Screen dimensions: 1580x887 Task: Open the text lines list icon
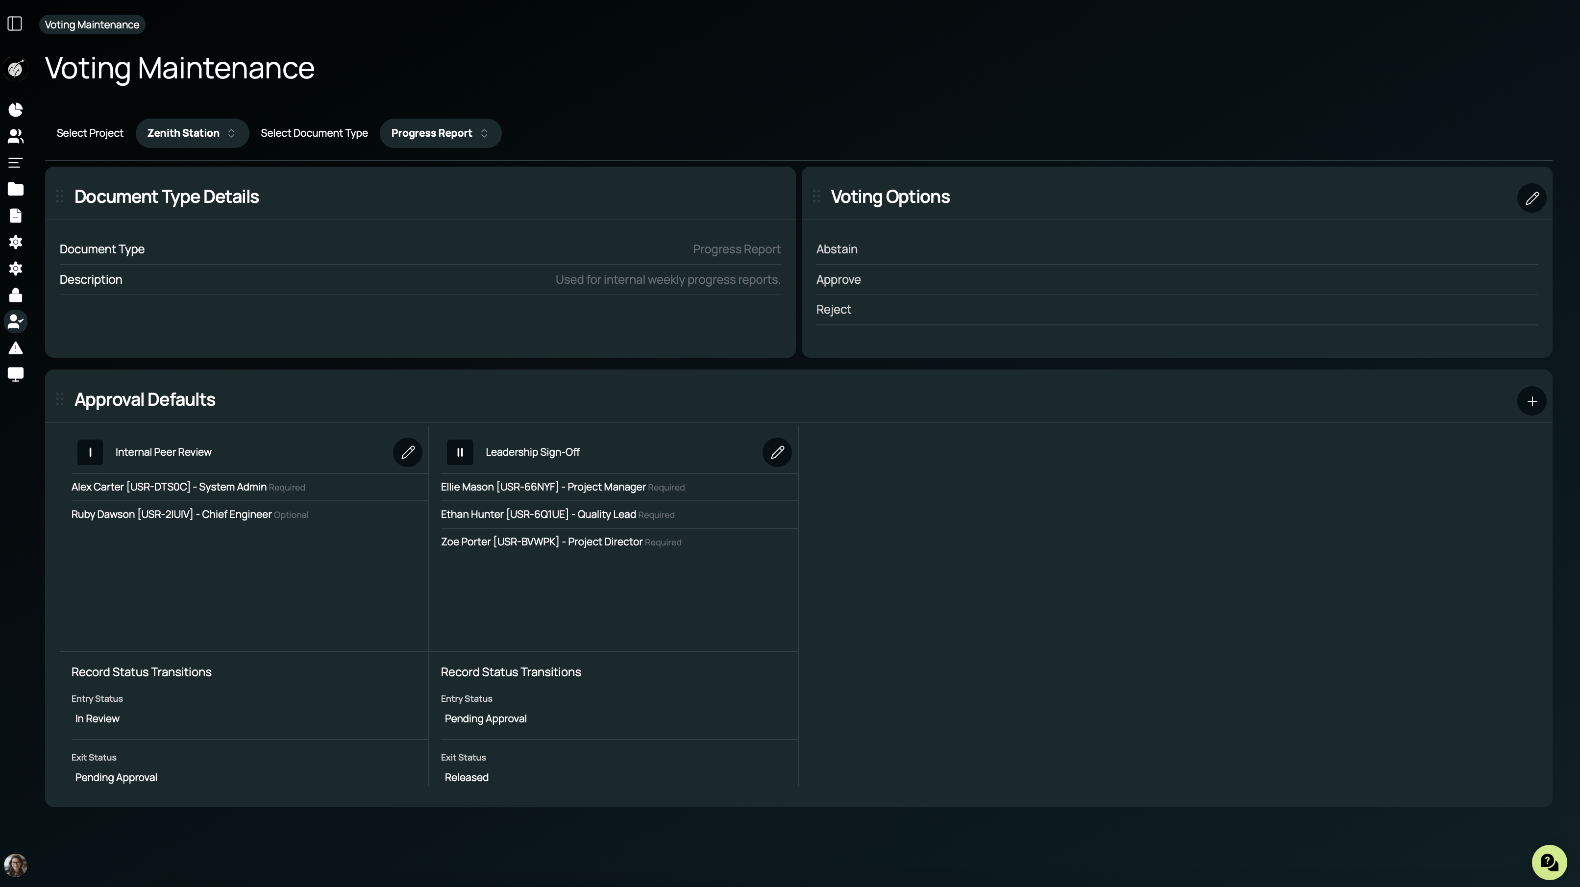15,163
